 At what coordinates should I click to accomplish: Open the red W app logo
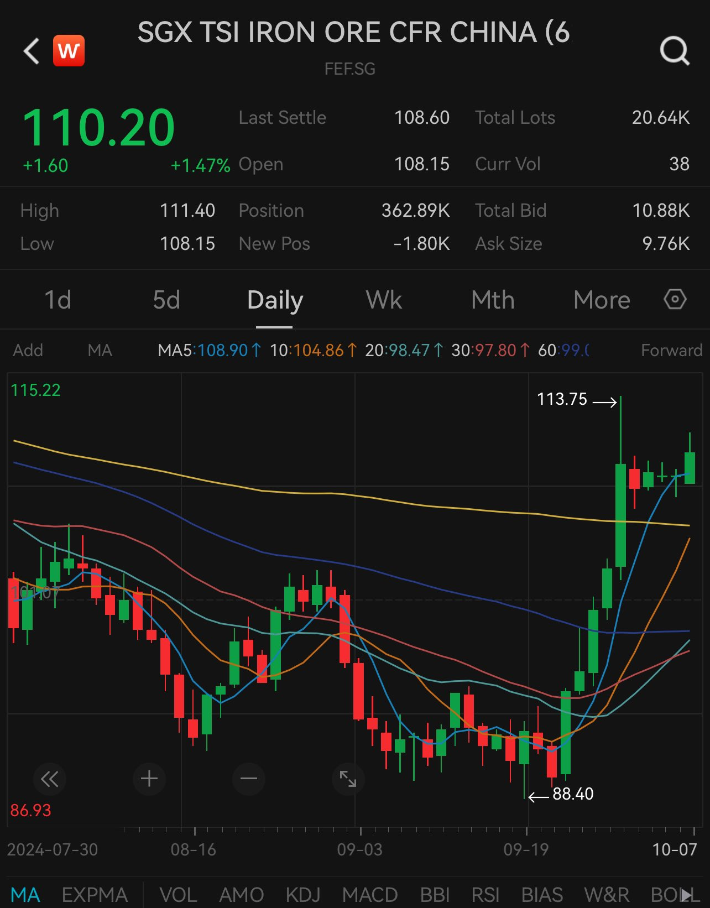pos(69,51)
